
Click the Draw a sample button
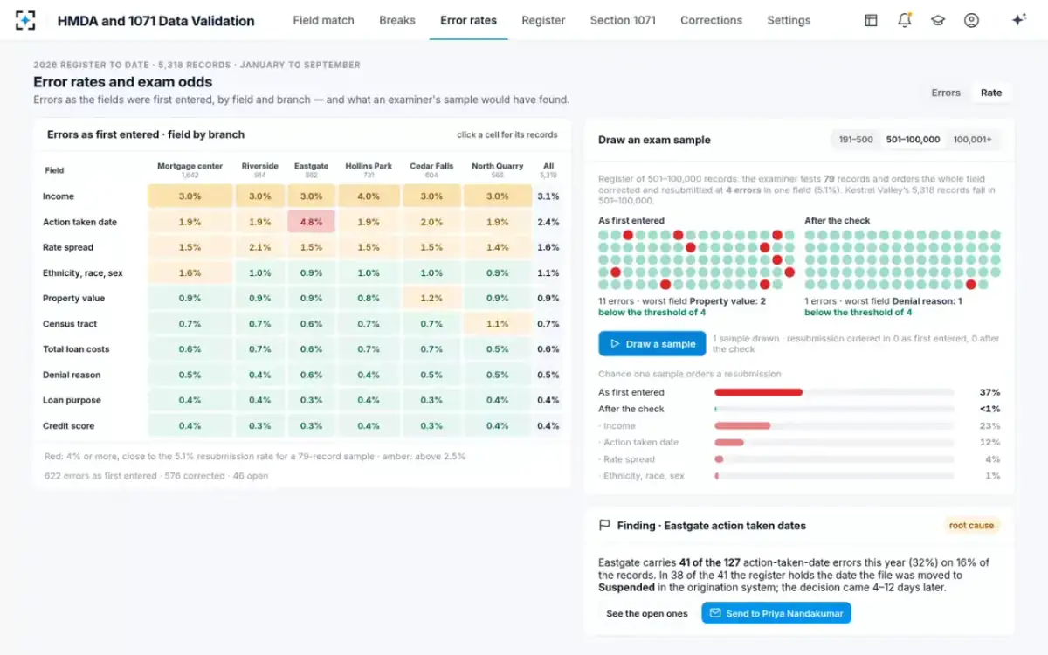coord(652,344)
